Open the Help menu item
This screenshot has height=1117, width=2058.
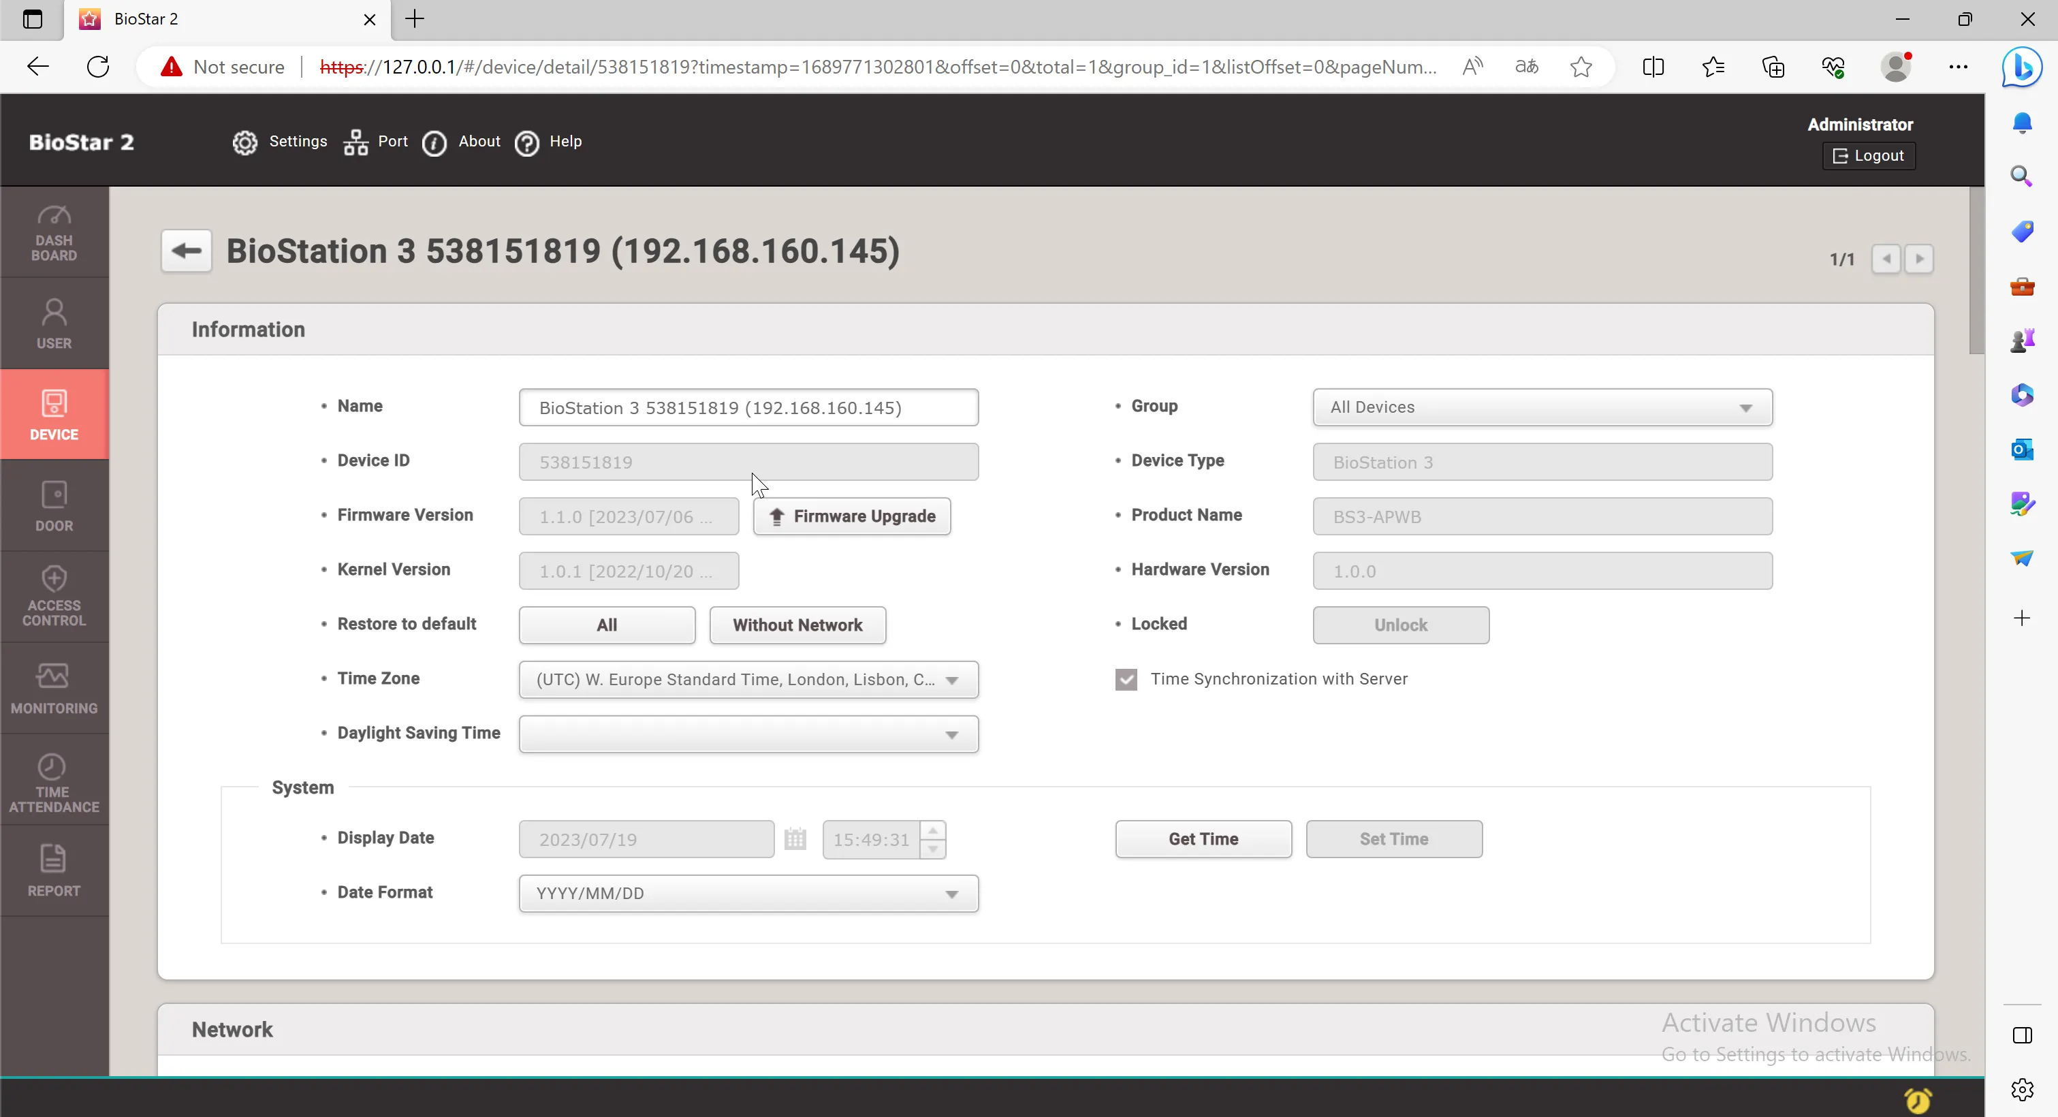point(548,142)
